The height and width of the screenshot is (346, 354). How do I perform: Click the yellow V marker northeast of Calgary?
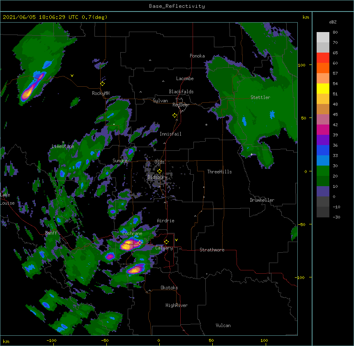pyautogui.click(x=176, y=240)
